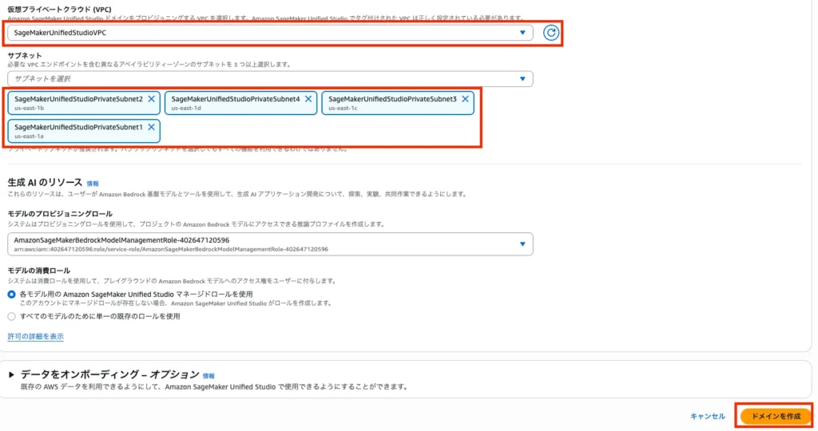The height and width of the screenshot is (431, 818).
Task: Click 許可の詳細を表示 link
Action: point(35,337)
